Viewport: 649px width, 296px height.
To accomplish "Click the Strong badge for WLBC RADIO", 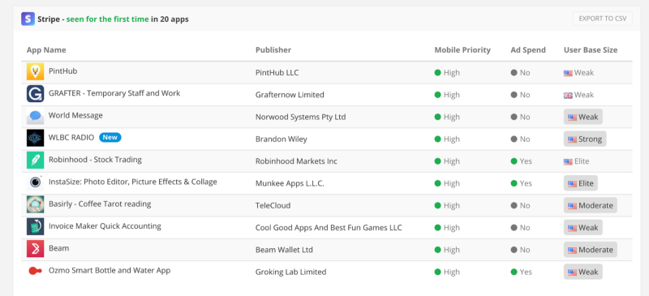I will coord(585,139).
